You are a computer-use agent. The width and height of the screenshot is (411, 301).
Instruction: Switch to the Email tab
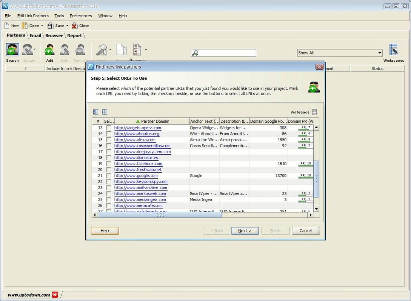[x=35, y=35]
